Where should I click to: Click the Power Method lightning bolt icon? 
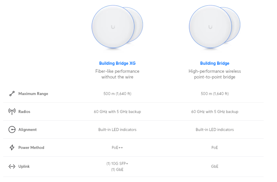12,147
